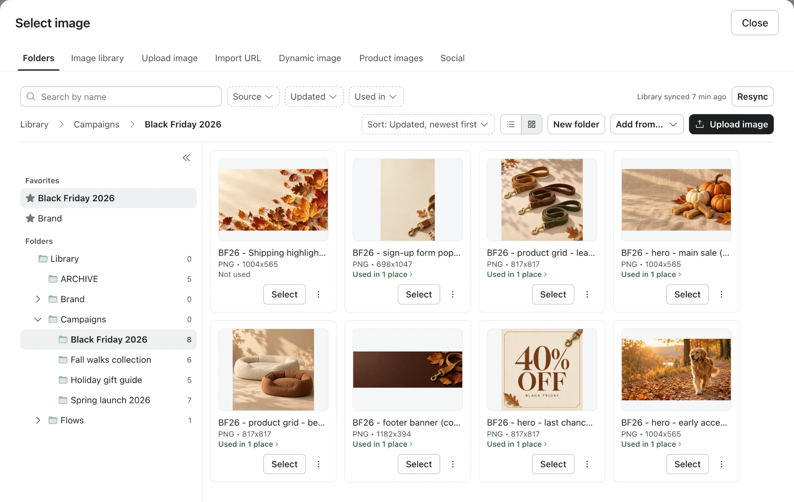Switch to list view layout
Screen dimensions: 794x502
pyautogui.click(x=511, y=124)
